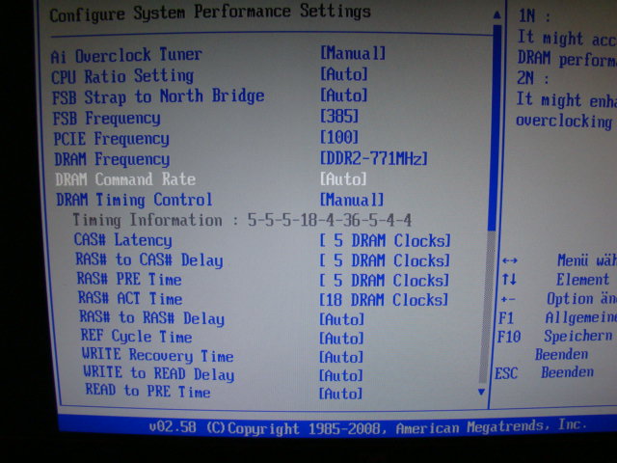Screen dimensions: 617x463
Task: Open the DRAM Timing Control [Manual] value
Action: pos(352,200)
